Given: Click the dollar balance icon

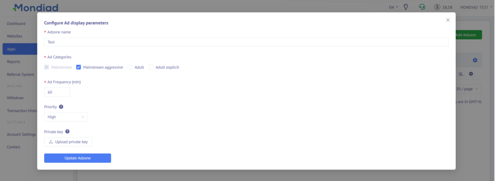Looking at the screenshot, I should coord(437,7).
